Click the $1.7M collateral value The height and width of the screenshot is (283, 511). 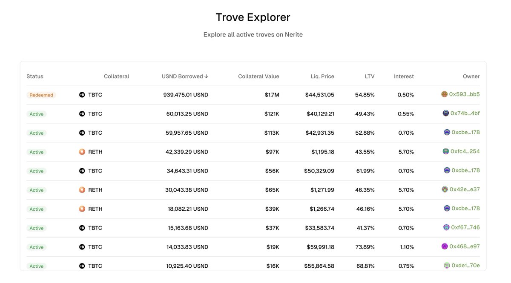(272, 95)
